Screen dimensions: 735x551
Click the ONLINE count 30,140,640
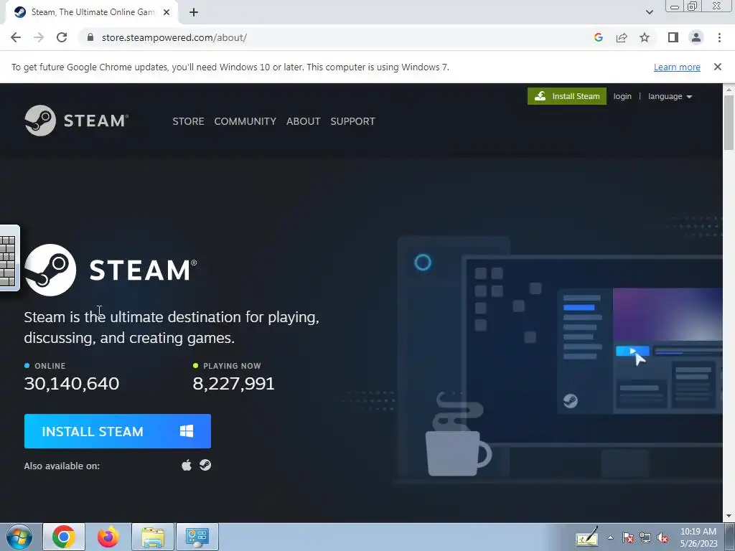(x=72, y=383)
